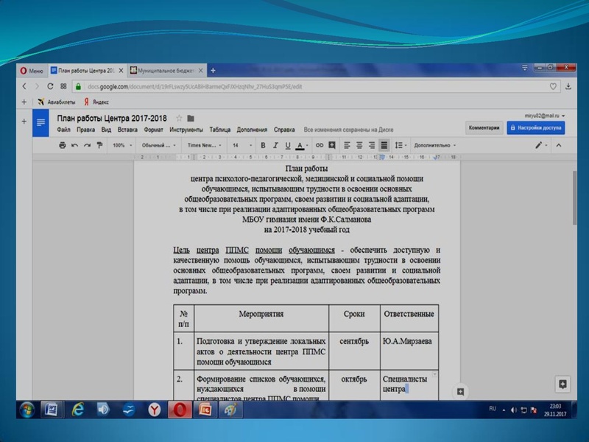Click the Настройки доступа button
This screenshot has width=589, height=442.
click(536, 127)
